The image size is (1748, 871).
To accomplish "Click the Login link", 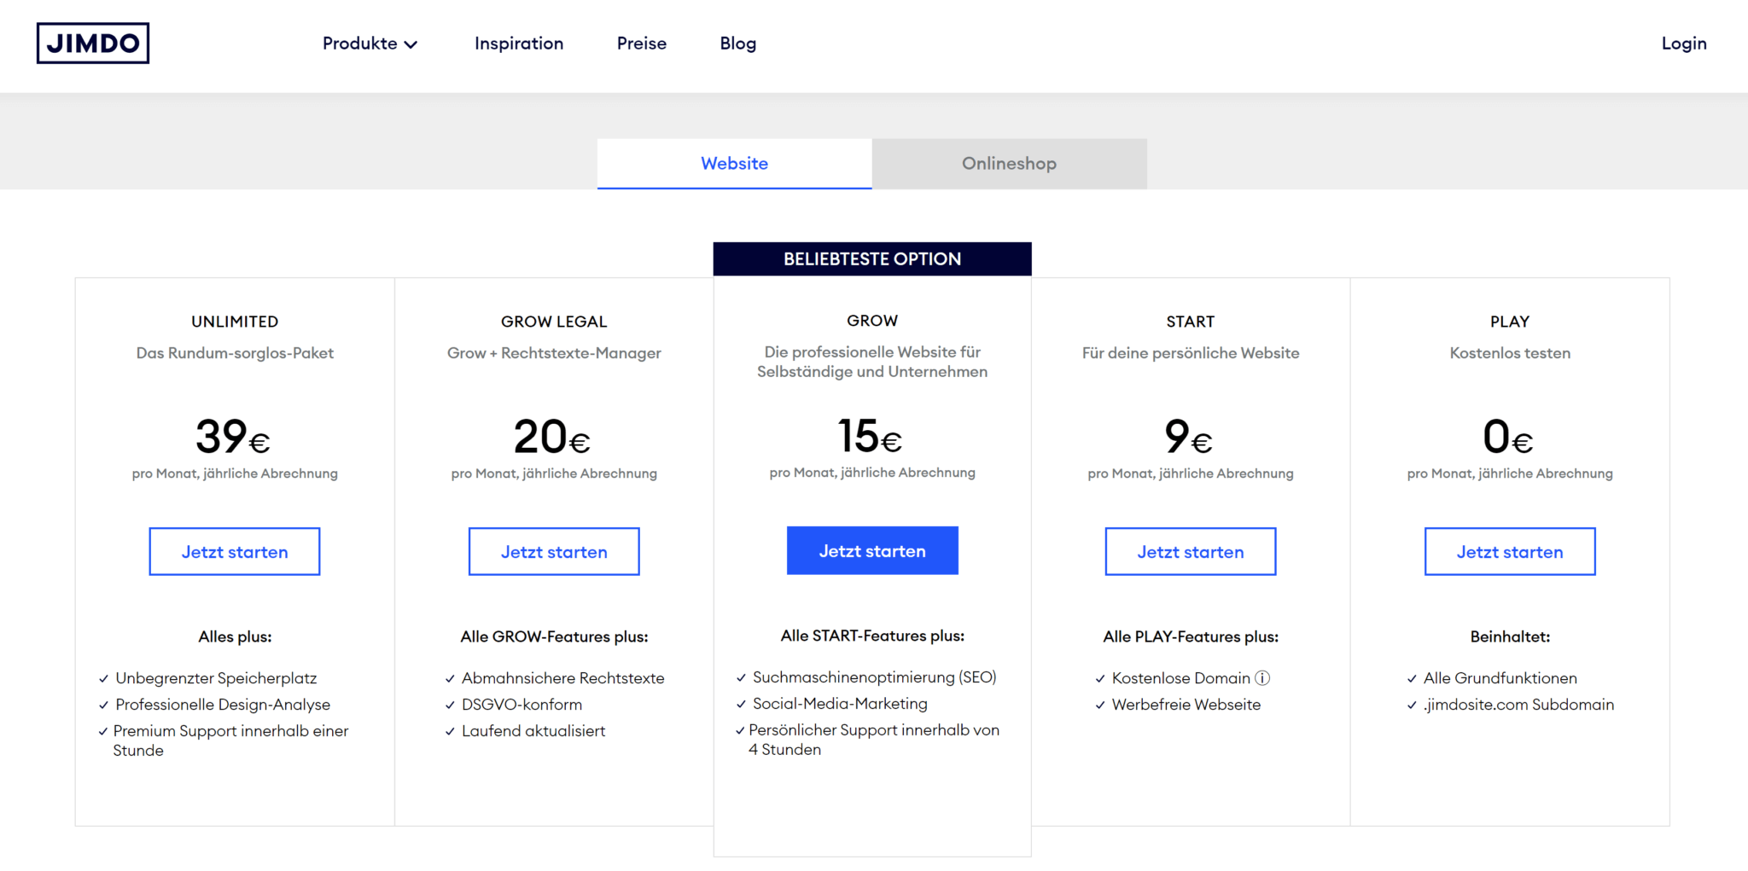I will pos(1683,44).
